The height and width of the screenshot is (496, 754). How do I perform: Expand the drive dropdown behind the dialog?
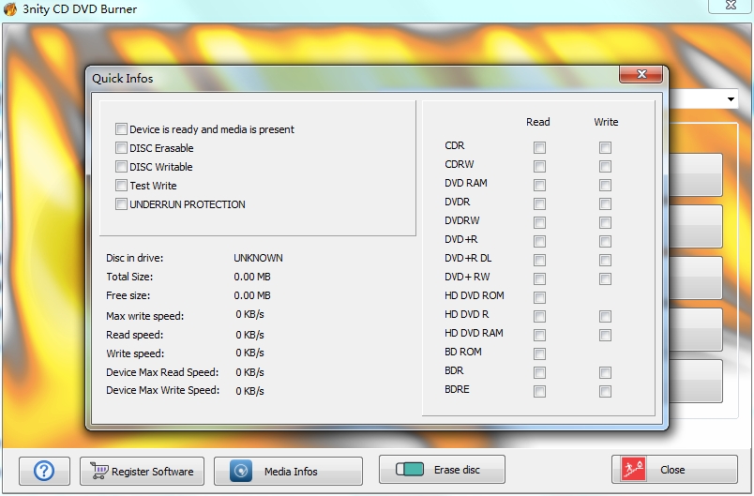(731, 99)
